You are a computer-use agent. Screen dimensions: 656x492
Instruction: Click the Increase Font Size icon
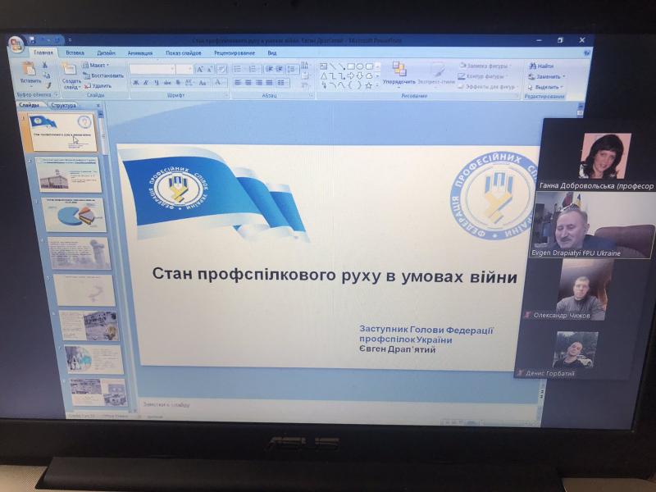pyautogui.click(x=199, y=70)
